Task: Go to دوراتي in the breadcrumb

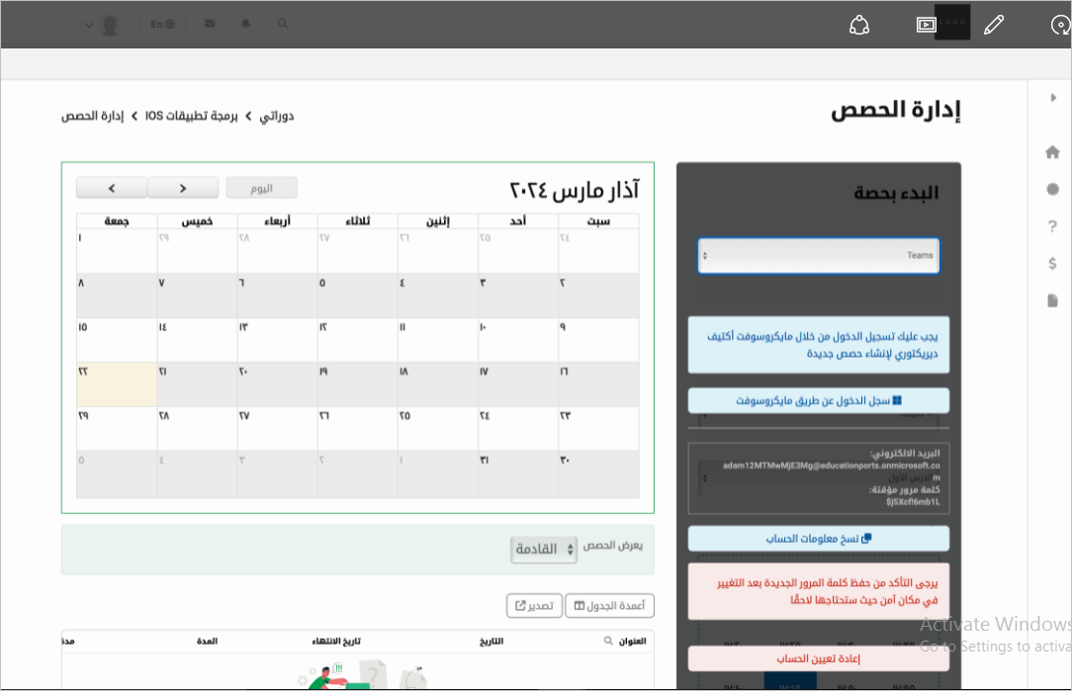Action: (277, 116)
